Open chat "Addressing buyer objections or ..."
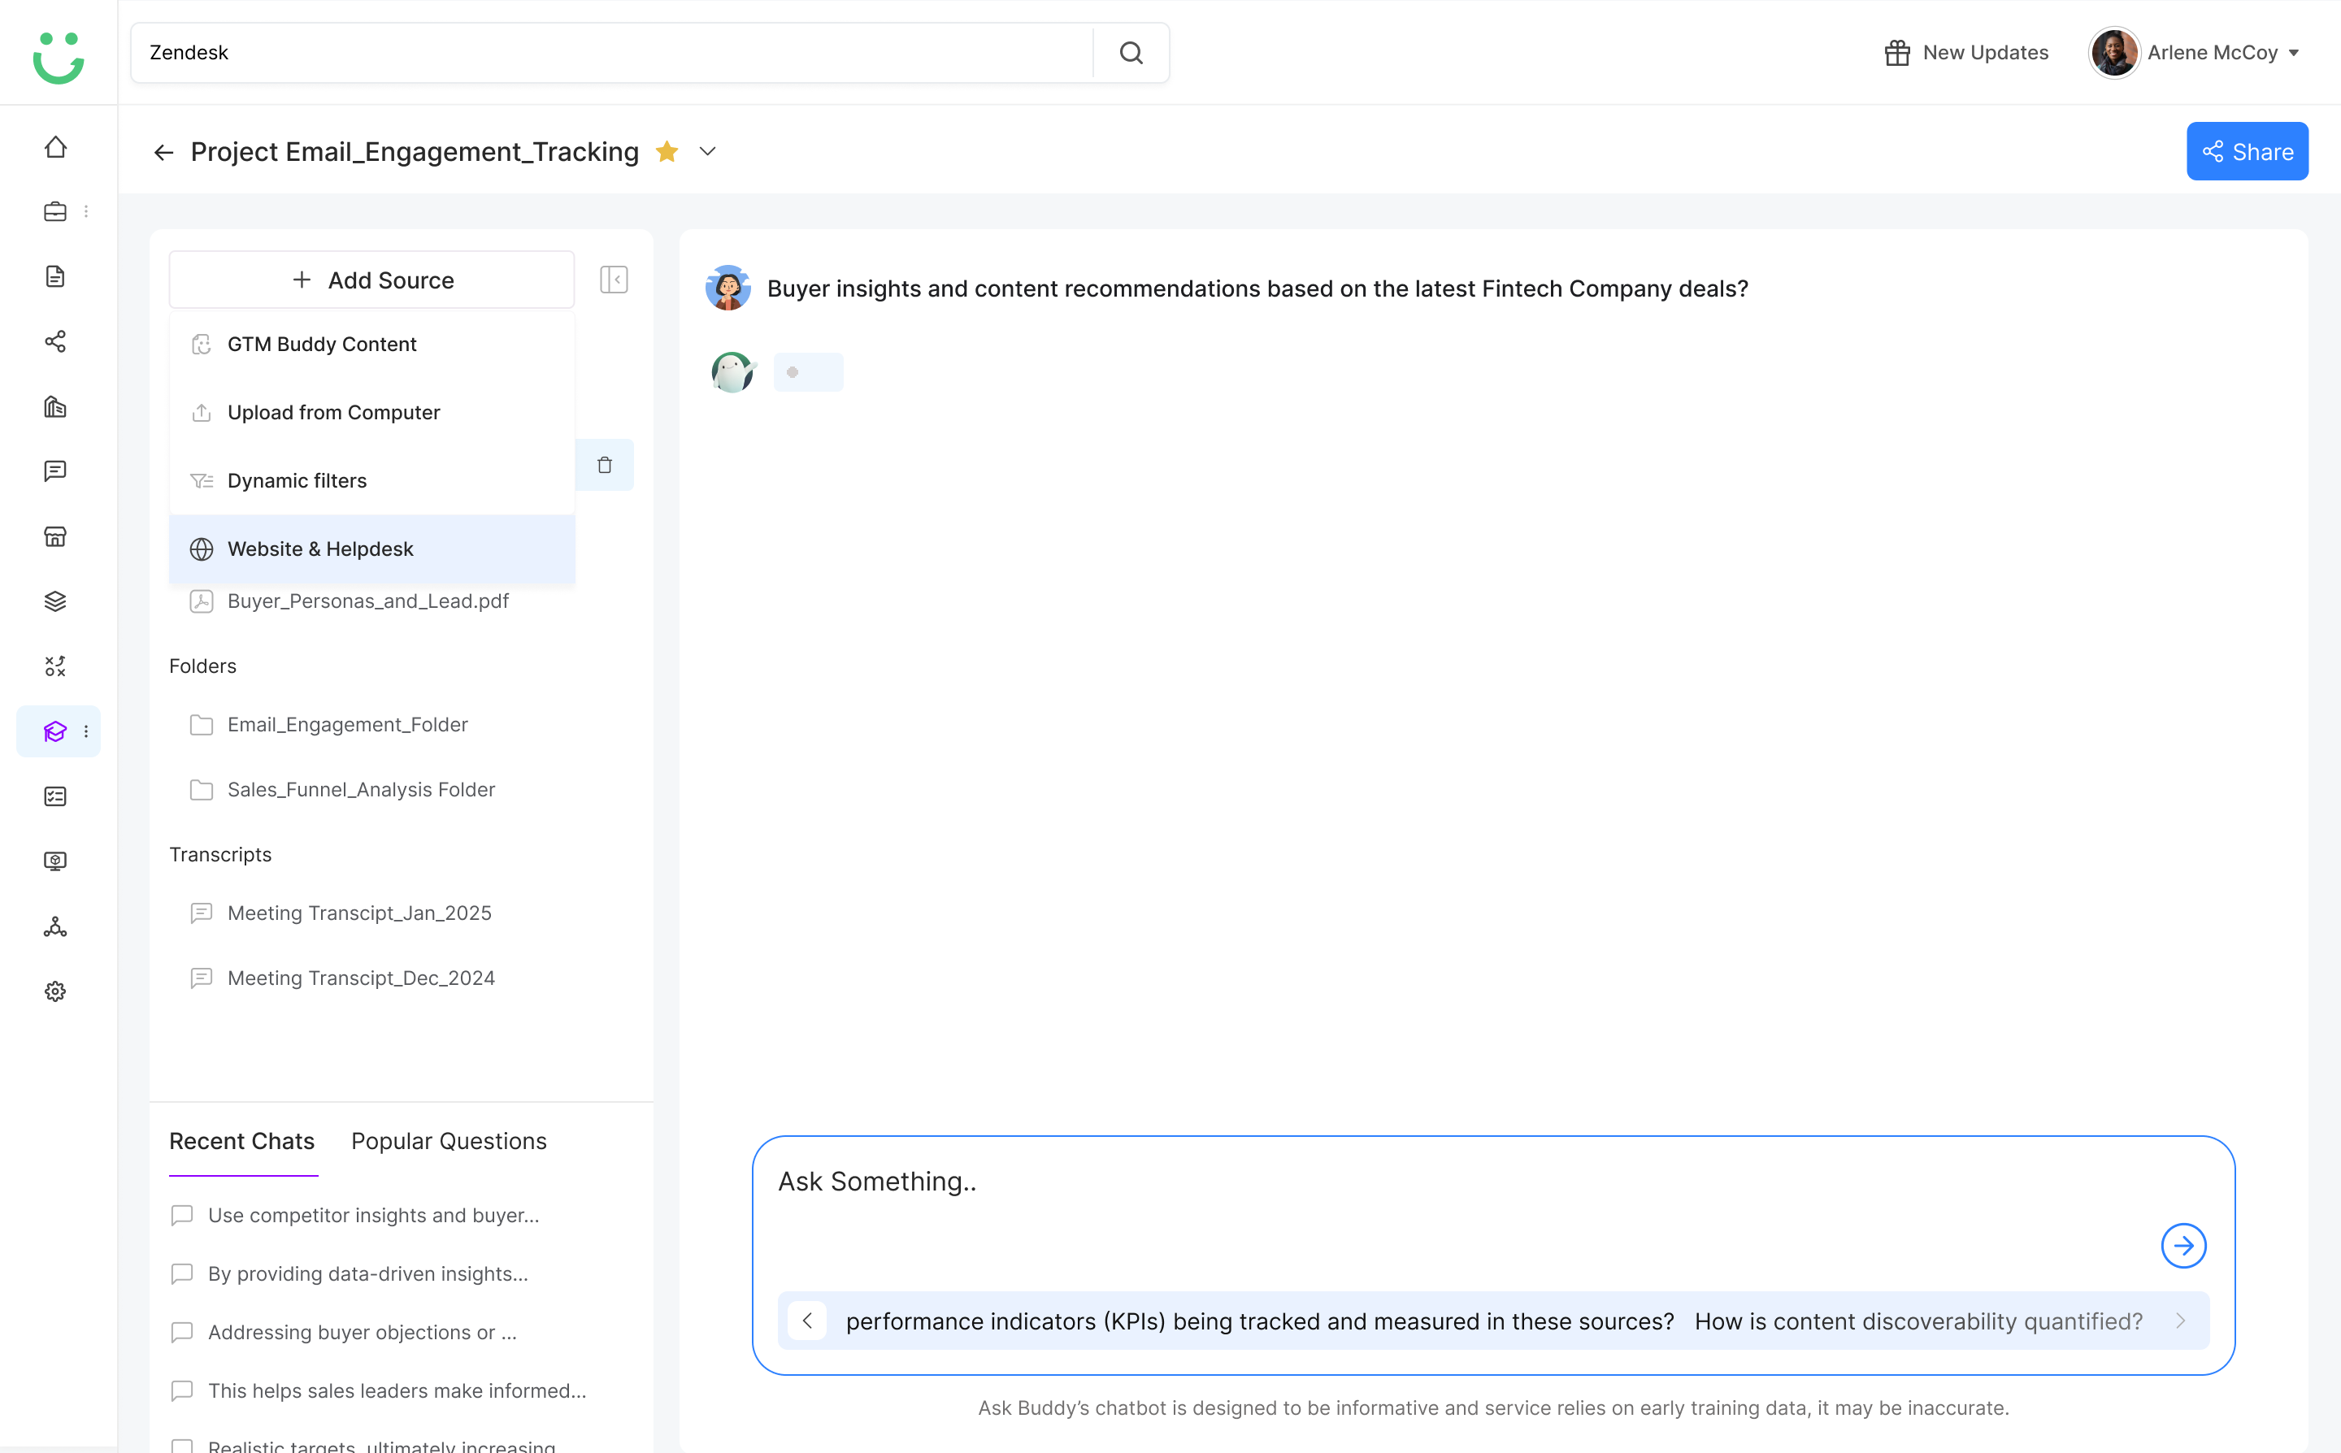This screenshot has width=2341, height=1453. tap(343, 1332)
